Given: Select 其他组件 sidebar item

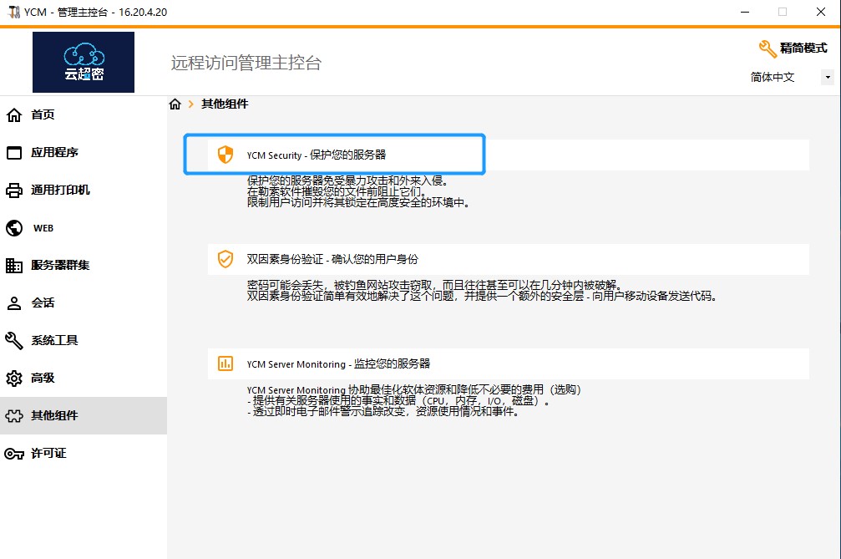Looking at the screenshot, I should (x=84, y=416).
